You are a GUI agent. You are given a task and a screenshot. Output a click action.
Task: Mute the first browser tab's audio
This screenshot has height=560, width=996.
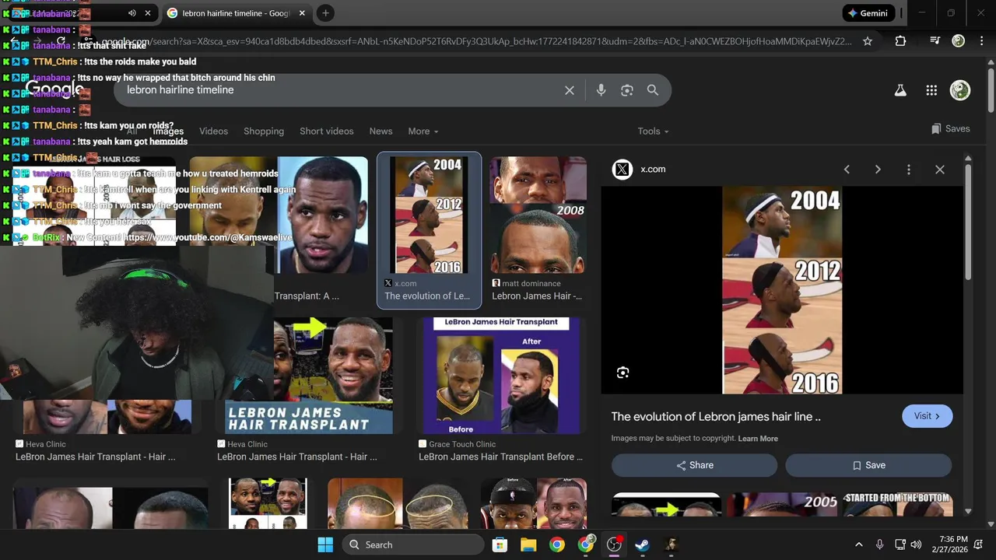pyautogui.click(x=132, y=13)
